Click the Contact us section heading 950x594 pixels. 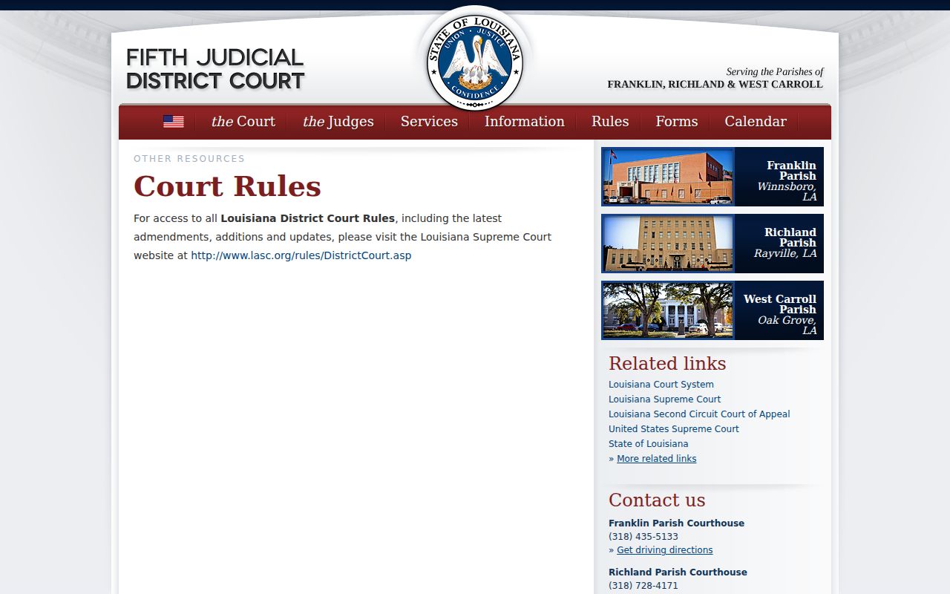coord(657,500)
